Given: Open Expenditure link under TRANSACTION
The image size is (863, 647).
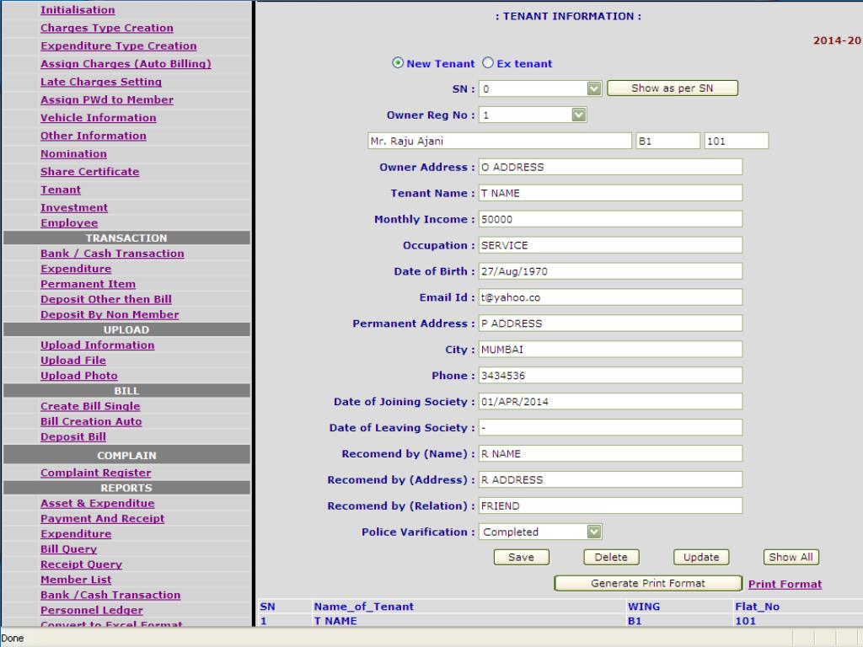Looking at the screenshot, I should 76,269.
